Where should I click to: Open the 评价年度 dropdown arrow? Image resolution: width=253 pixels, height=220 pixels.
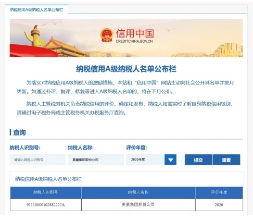(x=170, y=160)
